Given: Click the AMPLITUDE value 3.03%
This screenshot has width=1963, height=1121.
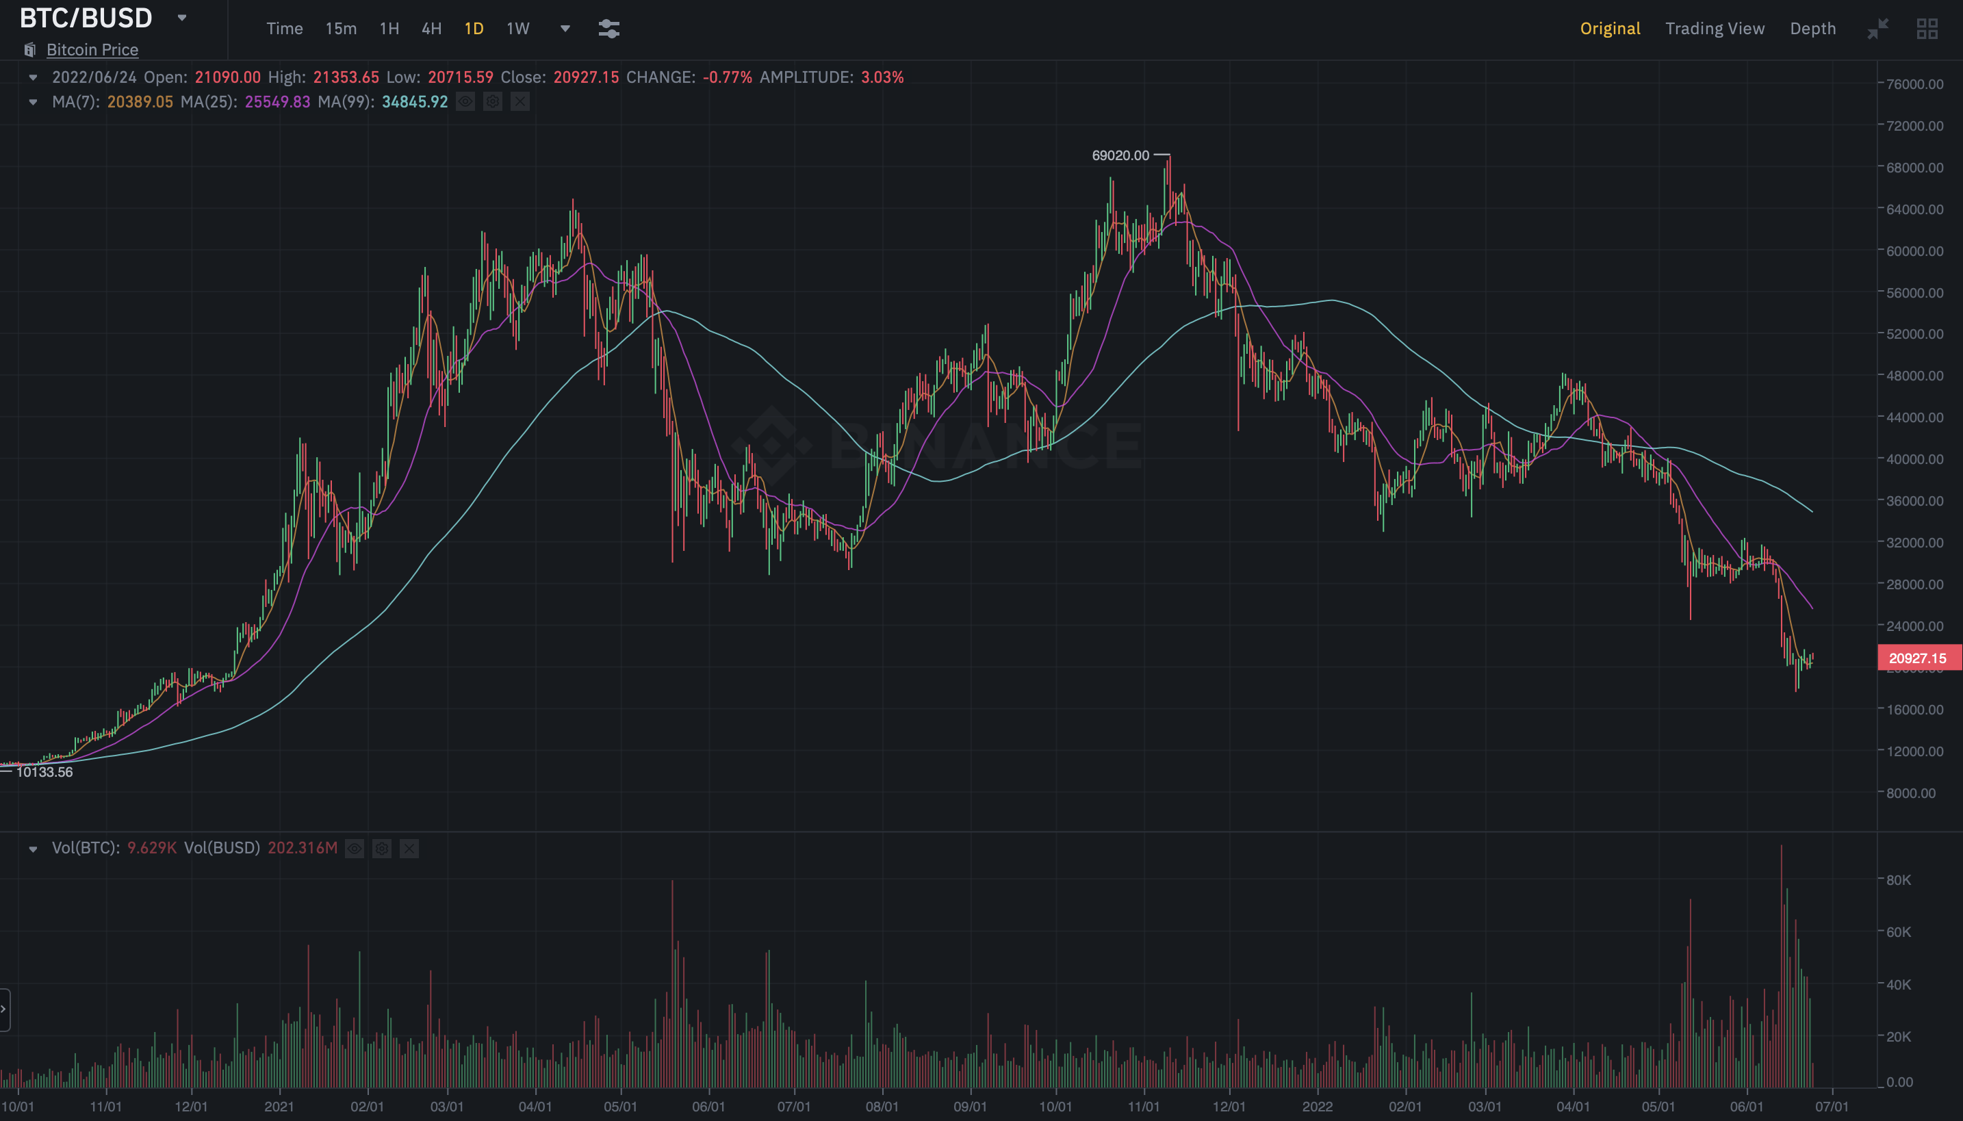Looking at the screenshot, I should pyautogui.click(x=882, y=77).
